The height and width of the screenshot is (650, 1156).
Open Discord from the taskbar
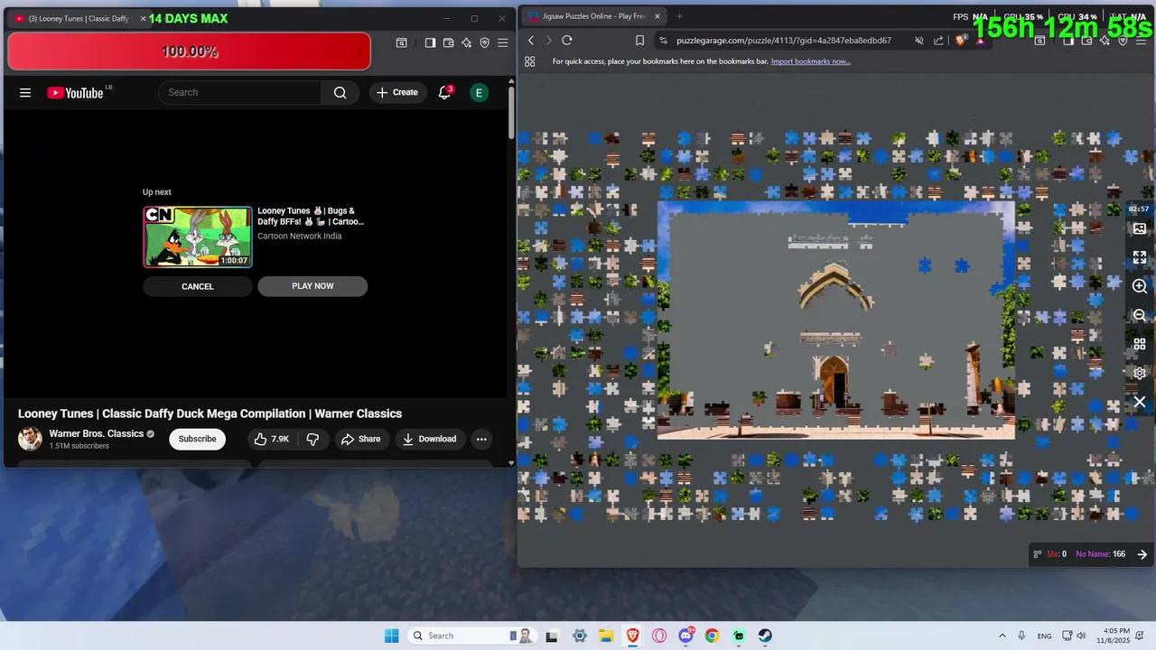(x=685, y=636)
